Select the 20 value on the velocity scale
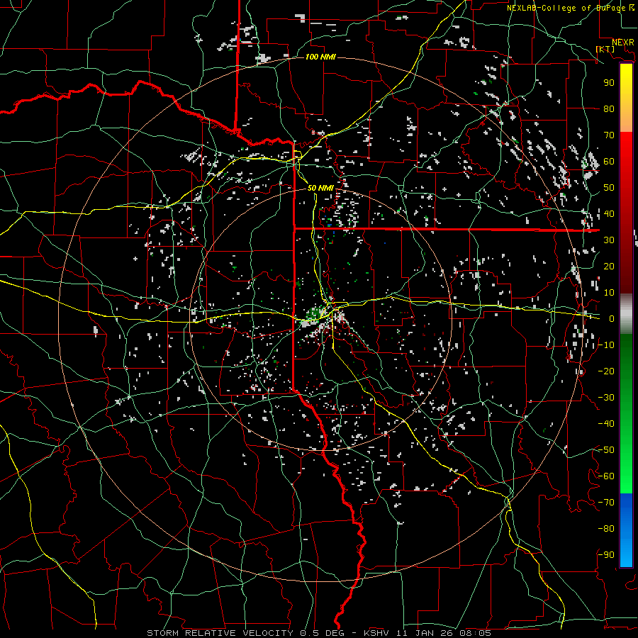Image resolution: width=638 pixels, height=638 pixels. coord(609,266)
